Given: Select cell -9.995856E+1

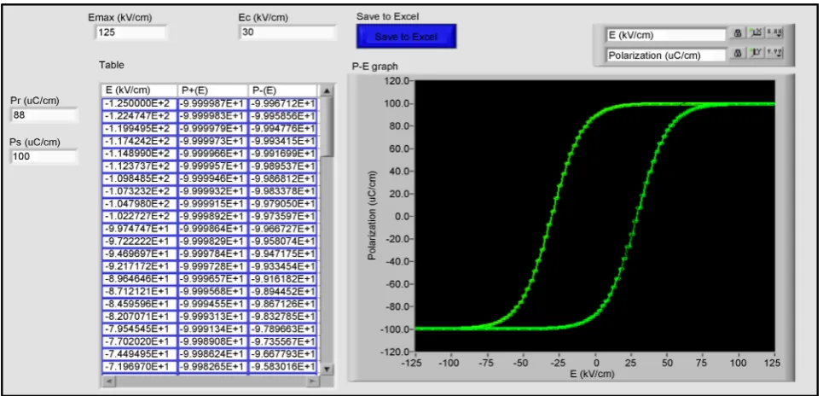Looking at the screenshot, I should pyautogui.click(x=283, y=115).
